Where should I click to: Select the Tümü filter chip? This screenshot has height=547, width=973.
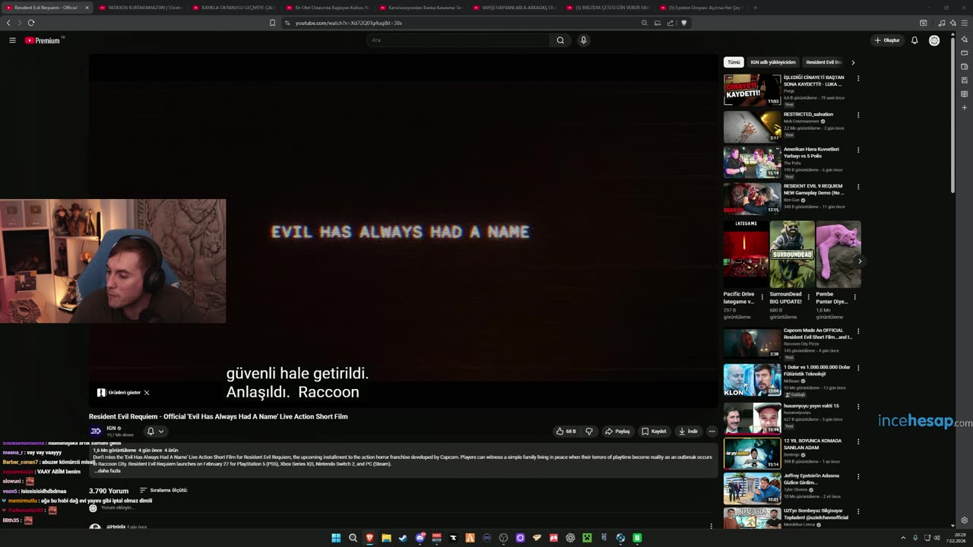click(734, 62)
